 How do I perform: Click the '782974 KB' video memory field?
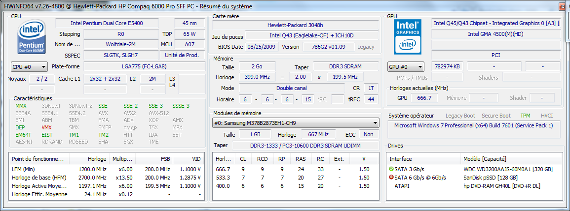tap(447, 67)
